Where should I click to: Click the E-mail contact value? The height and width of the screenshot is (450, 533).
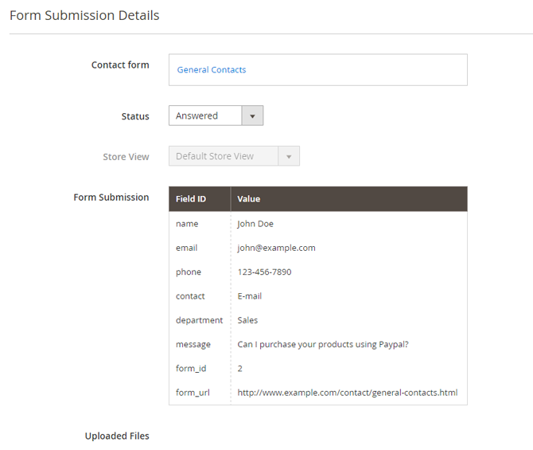coord(250,296)
